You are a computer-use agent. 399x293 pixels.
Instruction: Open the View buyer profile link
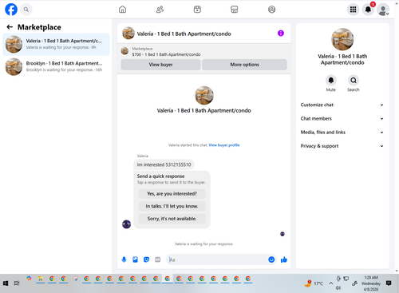click(224, 145)
